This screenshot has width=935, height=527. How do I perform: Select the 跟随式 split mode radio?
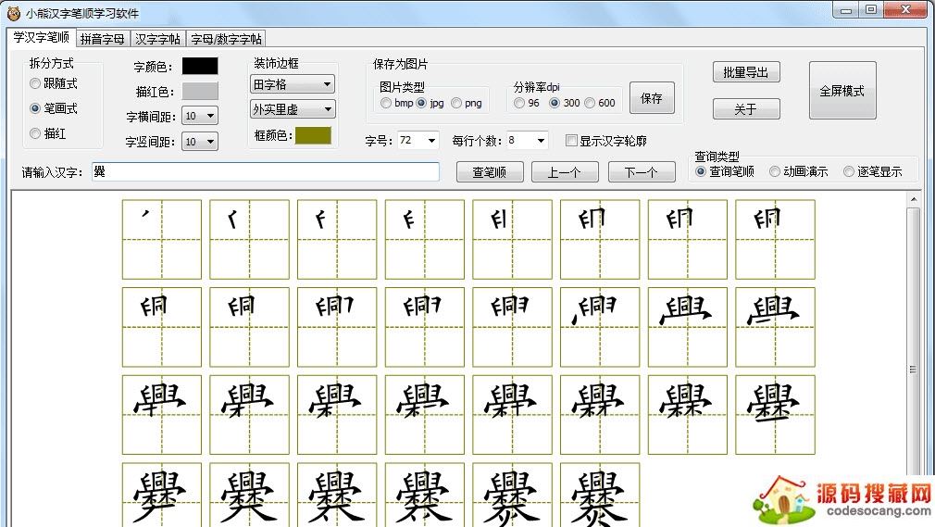point(36,83)
